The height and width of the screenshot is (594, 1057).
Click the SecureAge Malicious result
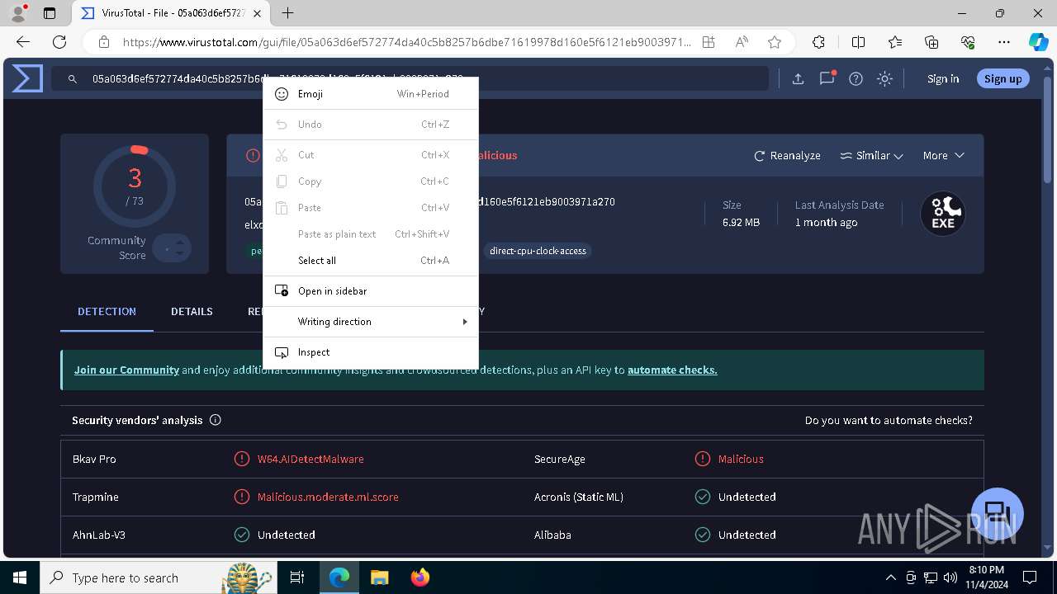(741, 459)
